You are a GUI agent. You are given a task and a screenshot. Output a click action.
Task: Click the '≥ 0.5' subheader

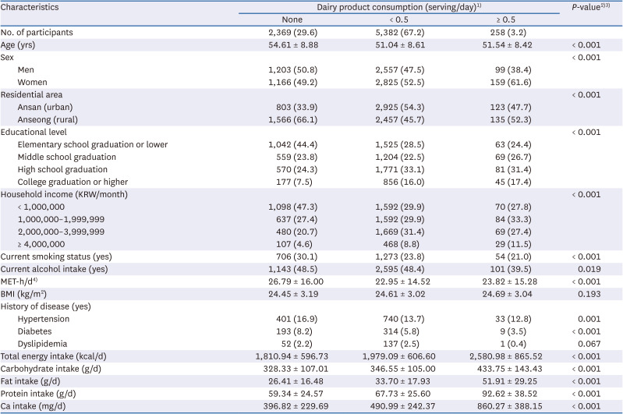506,19
